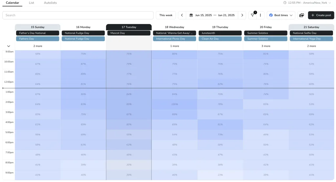The height and width of the screenshot is (182, 336).
Task: Click in the Search field
Action: pyautogui.click(x=78, y=15)
